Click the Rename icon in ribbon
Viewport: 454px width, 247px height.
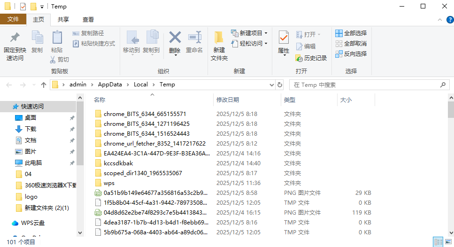194,38
